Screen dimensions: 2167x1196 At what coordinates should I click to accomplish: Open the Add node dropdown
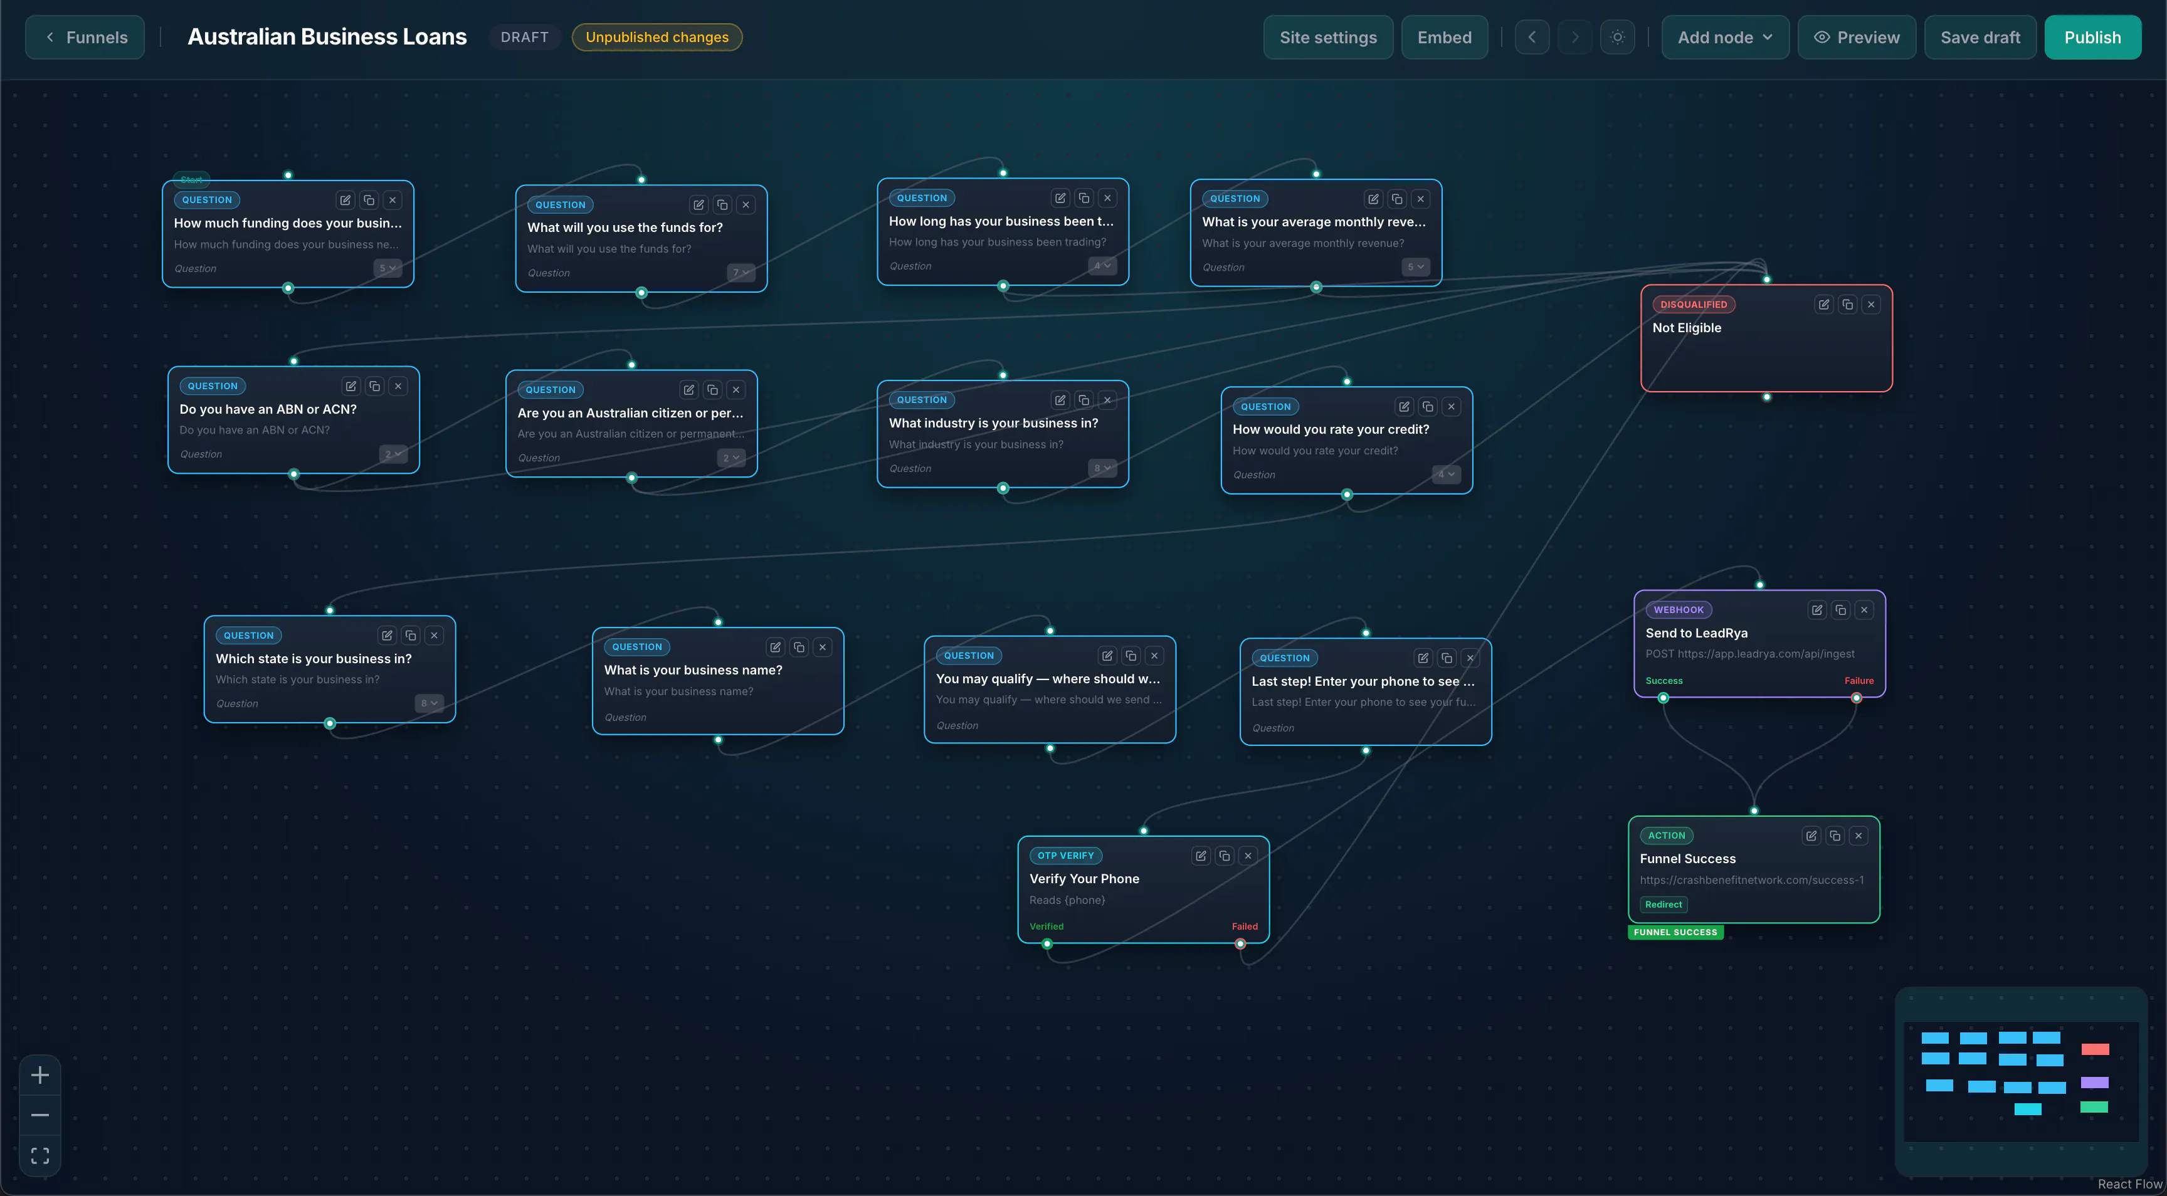(1724, 37)
